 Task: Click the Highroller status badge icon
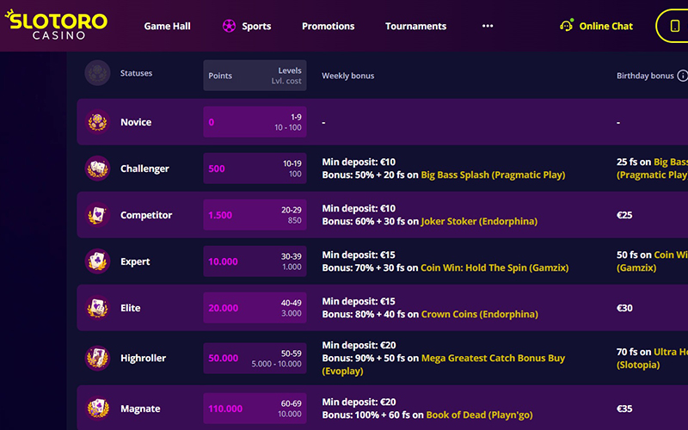(x=97, y=358)
